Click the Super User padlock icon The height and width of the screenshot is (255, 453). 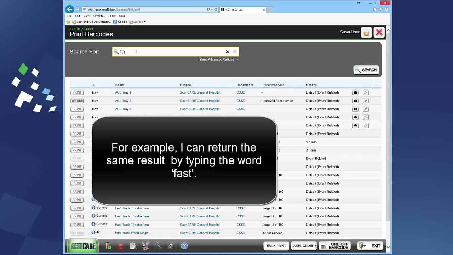coord(366,32)
